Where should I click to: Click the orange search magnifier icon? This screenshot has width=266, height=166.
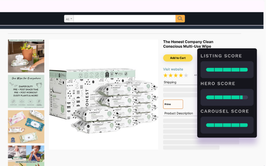coord(180,19)
